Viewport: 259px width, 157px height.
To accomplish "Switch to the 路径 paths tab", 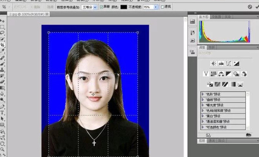I will tap(222, 140).
